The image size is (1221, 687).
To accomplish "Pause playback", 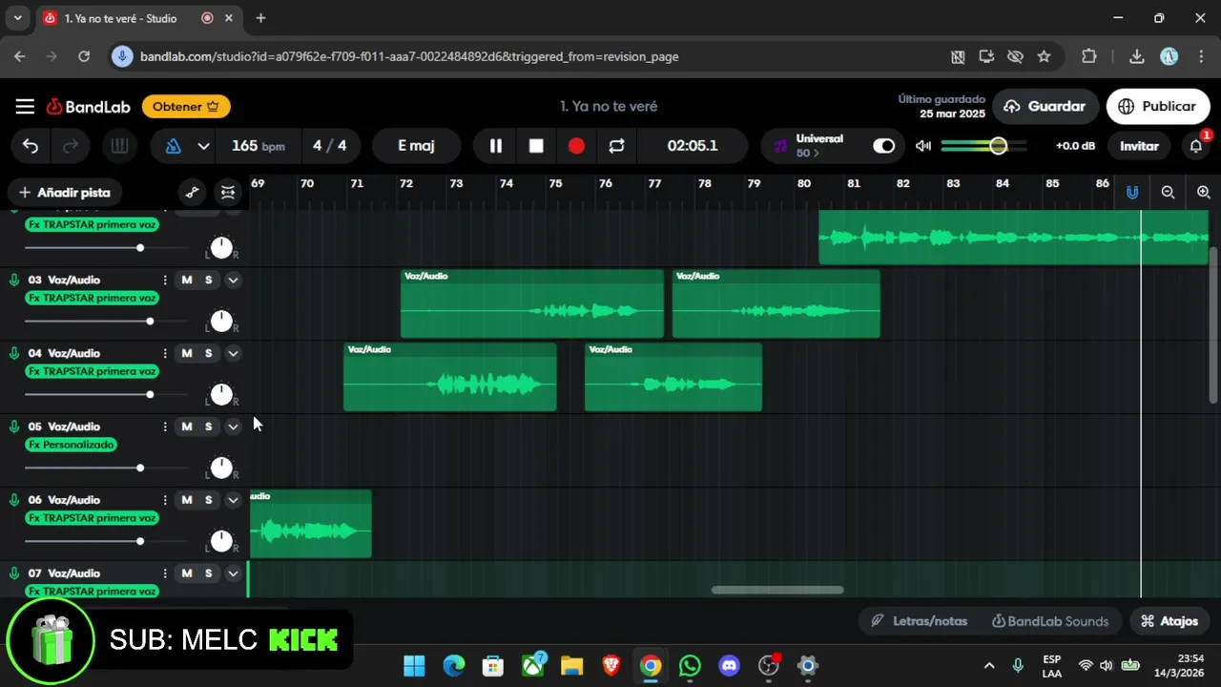I will 496,146.
